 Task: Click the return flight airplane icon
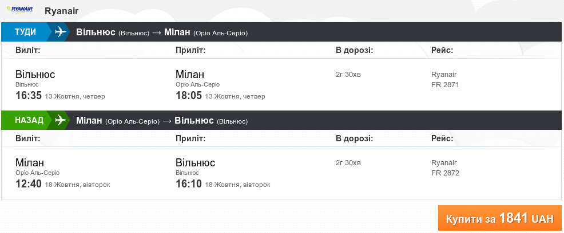(60, 120)
